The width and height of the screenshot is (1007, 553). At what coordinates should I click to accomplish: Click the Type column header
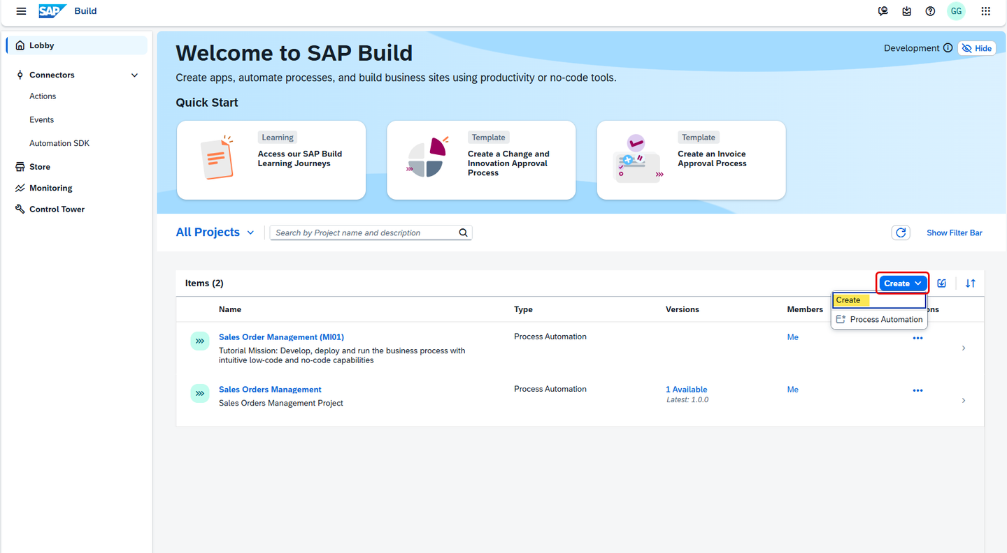point(523,309)
